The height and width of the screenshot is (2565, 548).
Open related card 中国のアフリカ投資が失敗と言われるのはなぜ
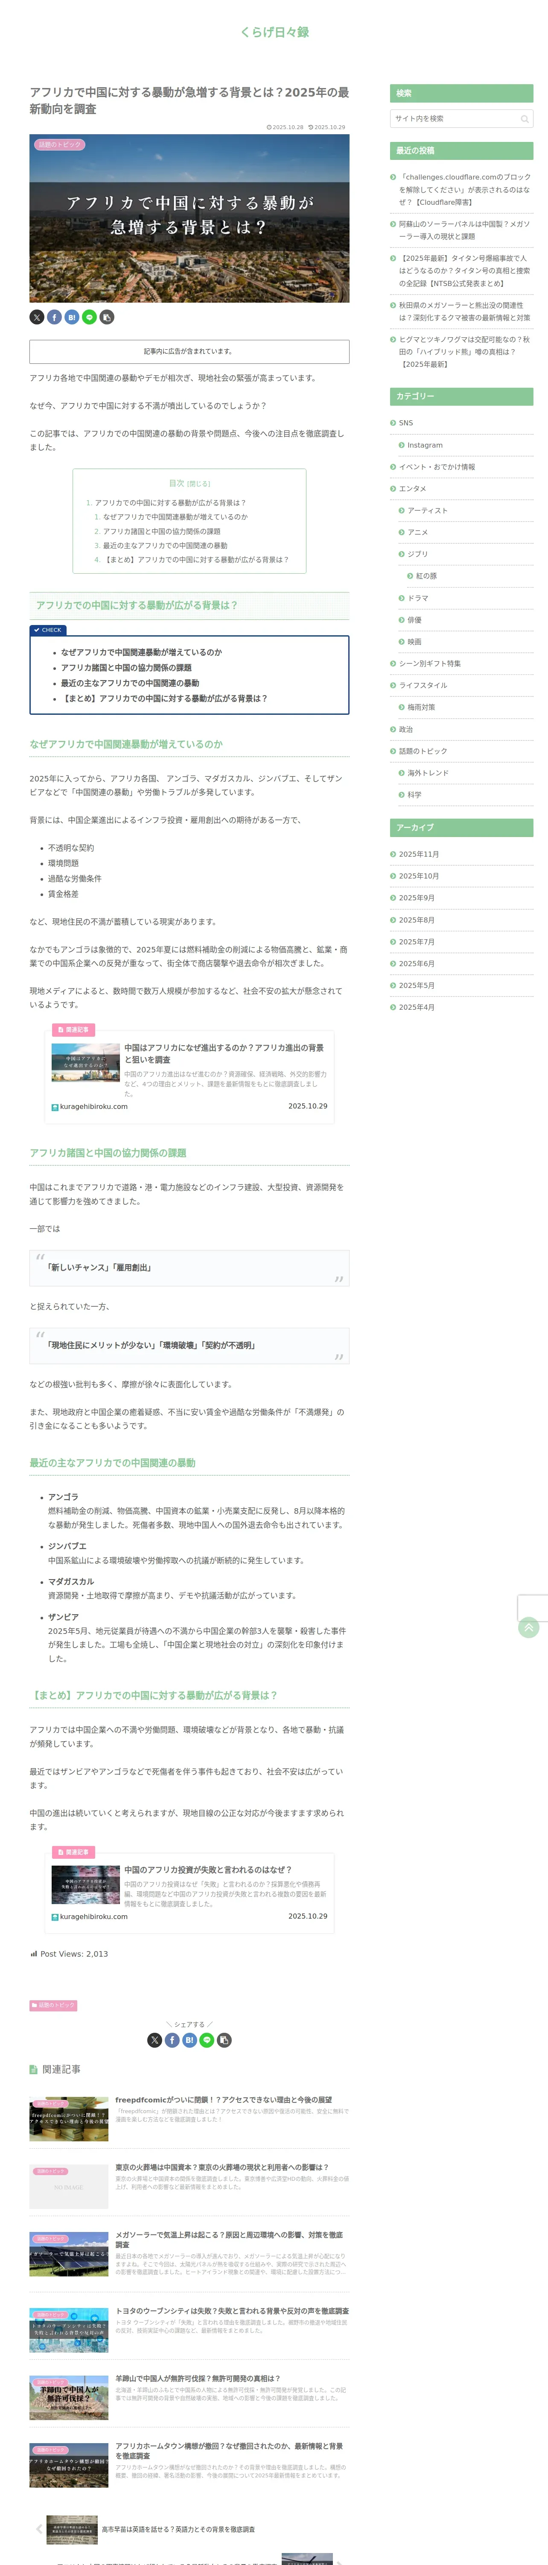click(x=189, y=1893)
